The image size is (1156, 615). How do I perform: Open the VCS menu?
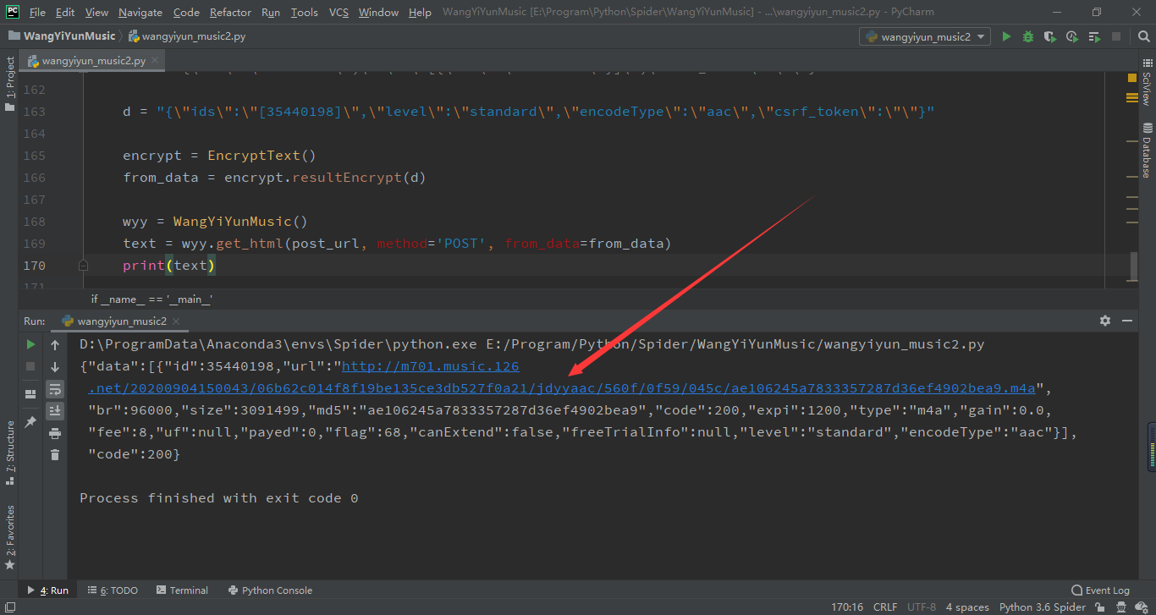(x=339, y=12)
